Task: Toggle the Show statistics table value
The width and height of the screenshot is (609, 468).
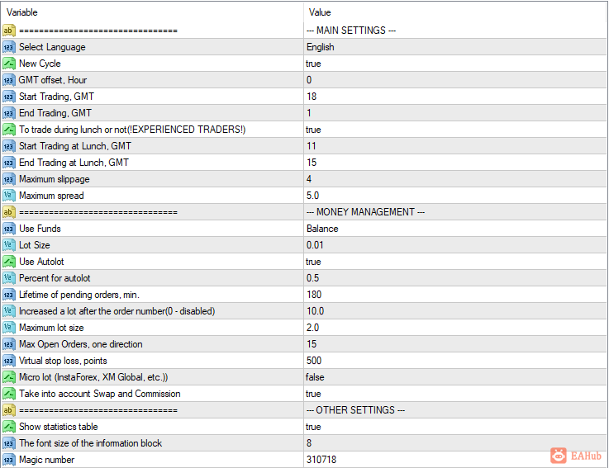Action: click(x=314, y=427)
